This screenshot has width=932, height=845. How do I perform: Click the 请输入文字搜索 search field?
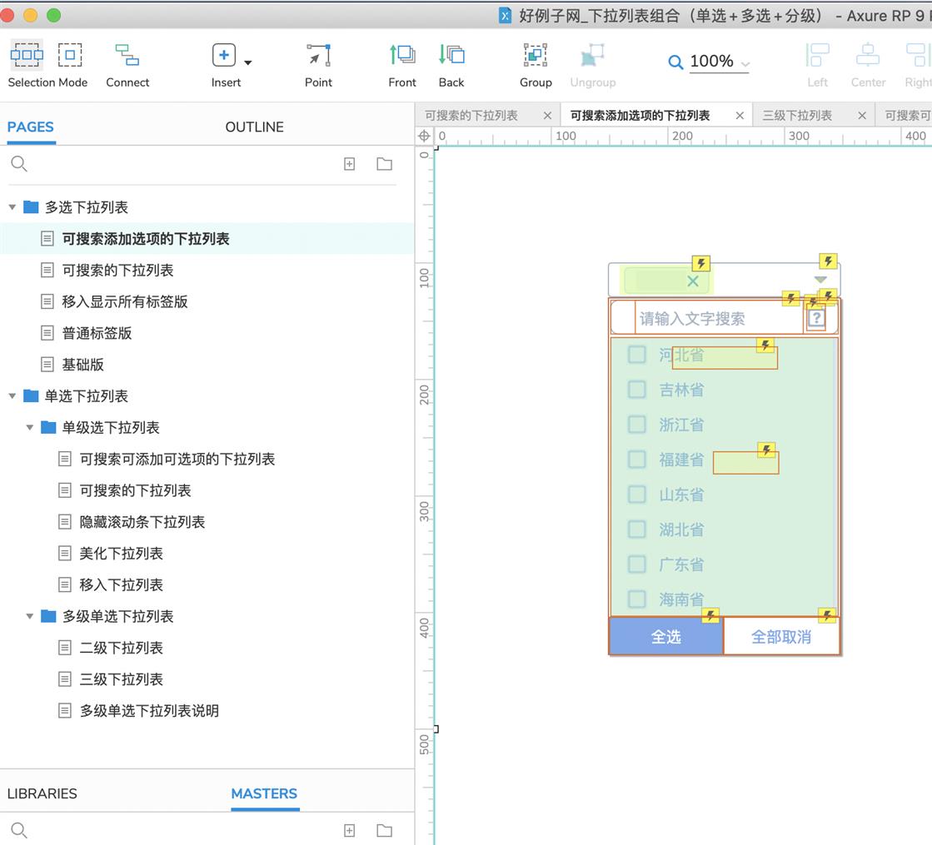tap(716, 319)
